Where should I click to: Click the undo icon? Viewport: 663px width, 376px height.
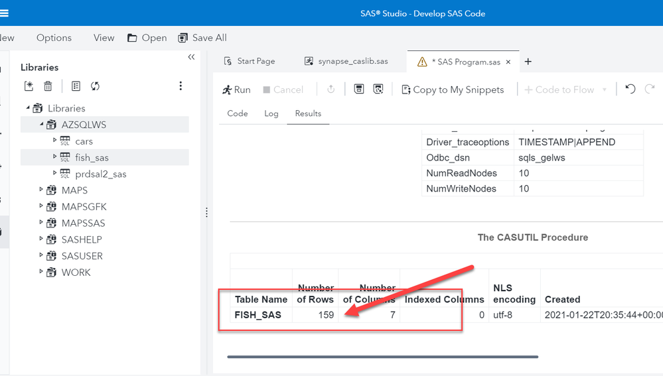coord(630,89)
